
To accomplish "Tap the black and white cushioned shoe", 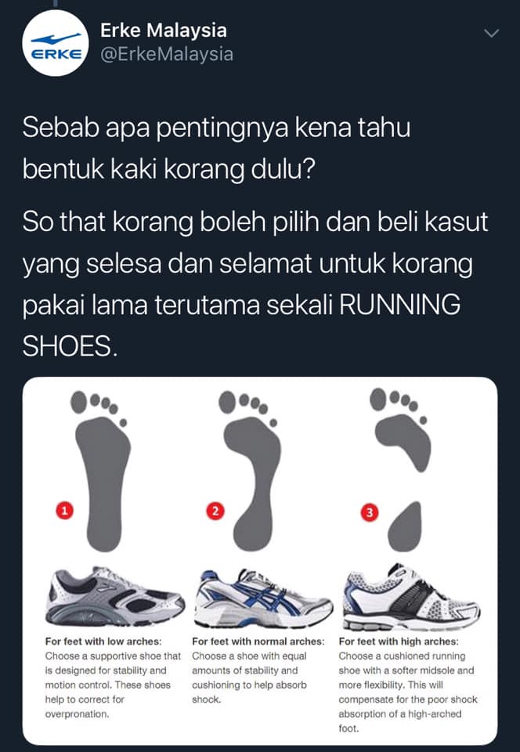I will (411, 596).
